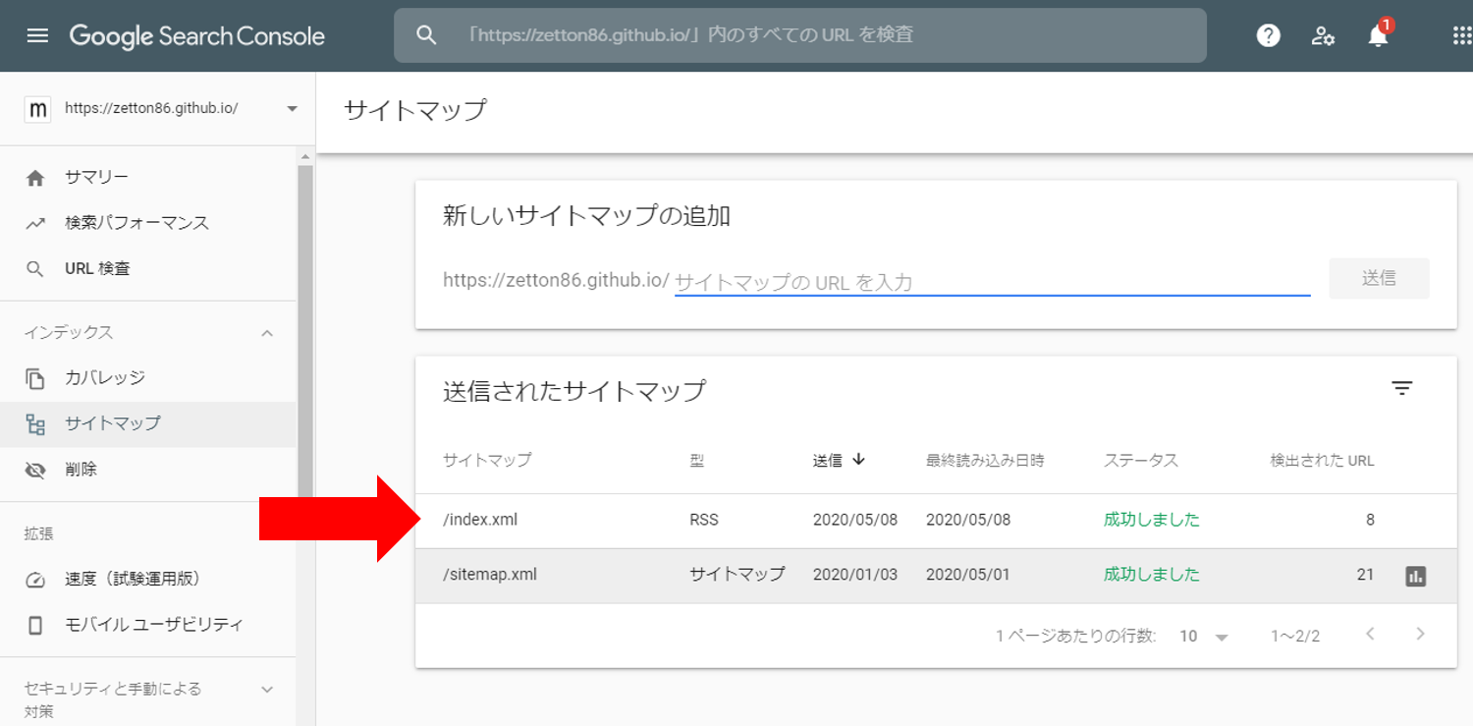
Task: Click the sidebar scrollbar up arrow
Action: [304, 156]
